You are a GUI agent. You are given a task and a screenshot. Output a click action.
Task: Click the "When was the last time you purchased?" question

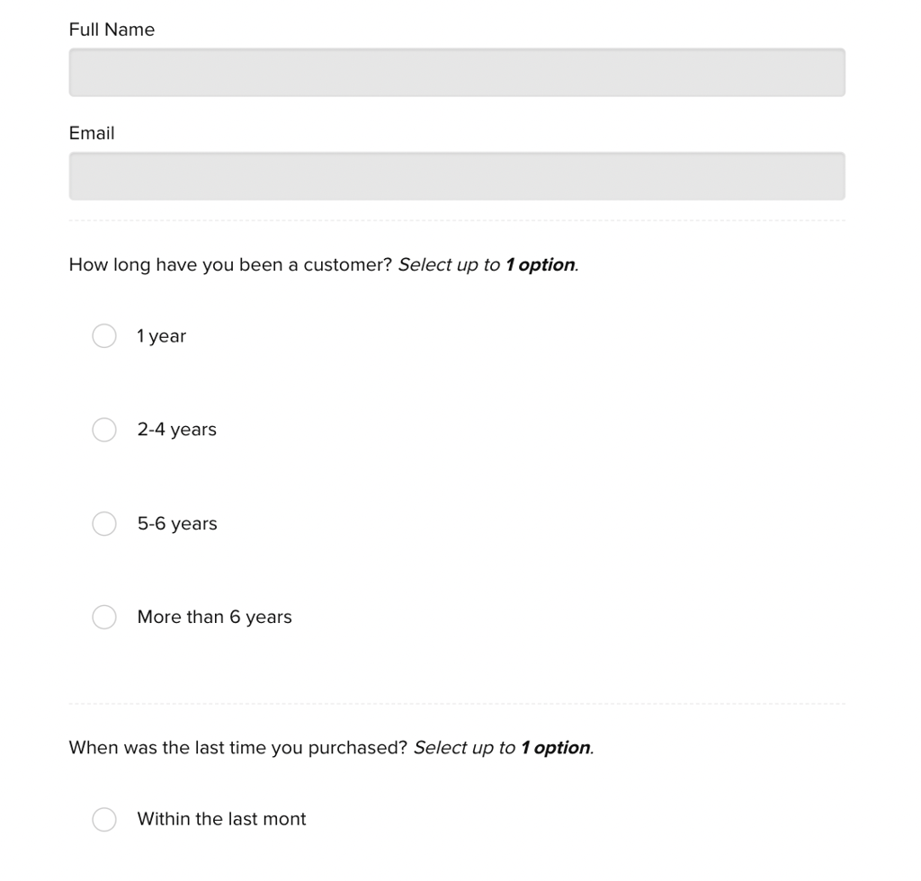coord(238,748)
